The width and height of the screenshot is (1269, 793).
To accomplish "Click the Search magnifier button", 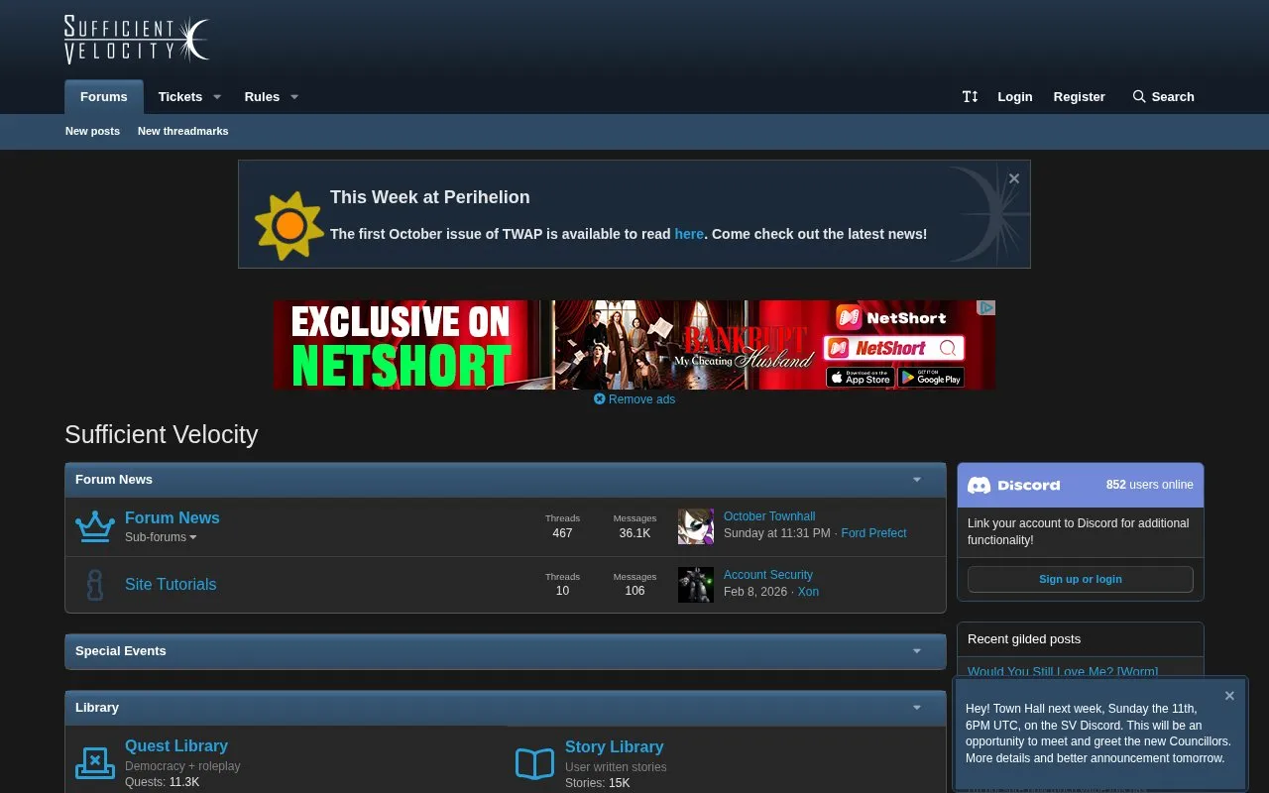I will 1163,96.
